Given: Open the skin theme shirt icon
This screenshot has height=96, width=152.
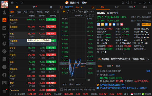Looking at the screenshot, I should pyautogui.click(x=128, y=3).
